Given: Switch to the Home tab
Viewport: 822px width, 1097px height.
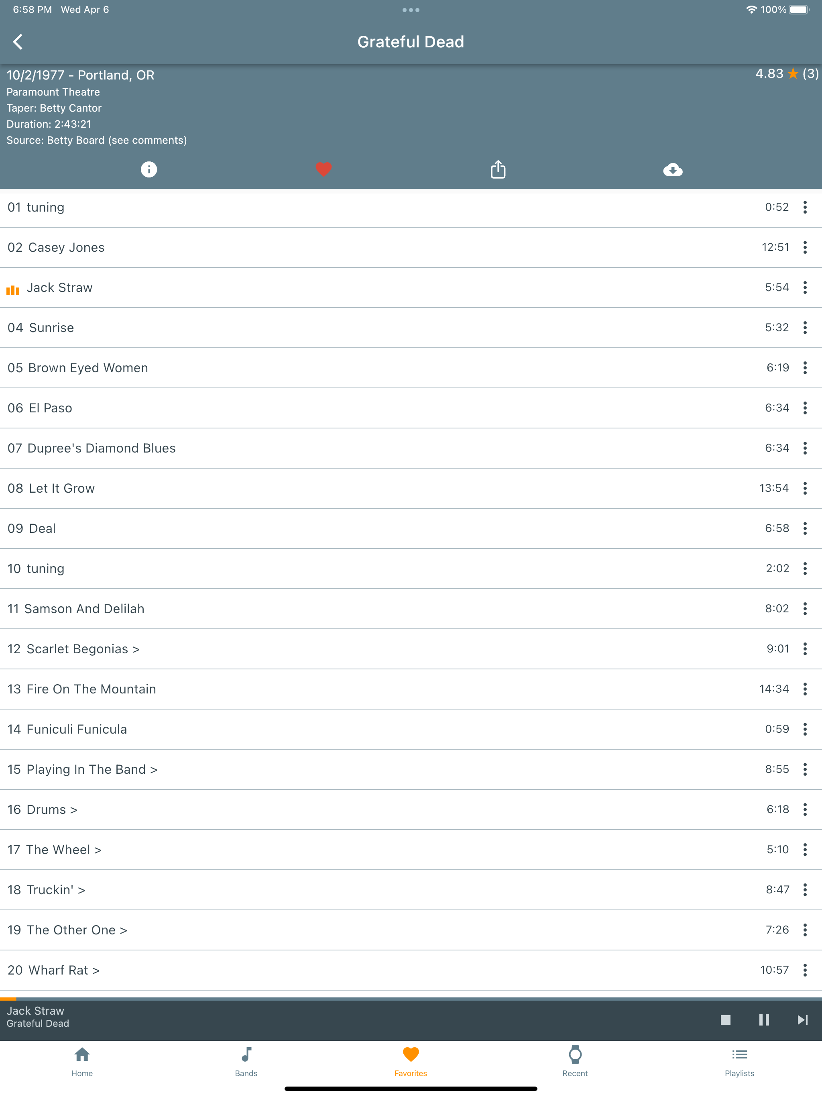Looking at the screenshot, I should click(82, 1062).
